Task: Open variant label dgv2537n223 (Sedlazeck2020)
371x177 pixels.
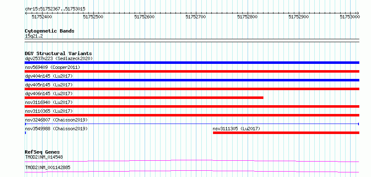Action: coord(59,58)
